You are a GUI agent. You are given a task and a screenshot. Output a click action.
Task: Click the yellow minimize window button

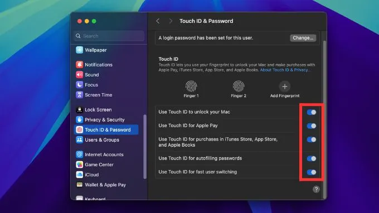pos(87,21)
